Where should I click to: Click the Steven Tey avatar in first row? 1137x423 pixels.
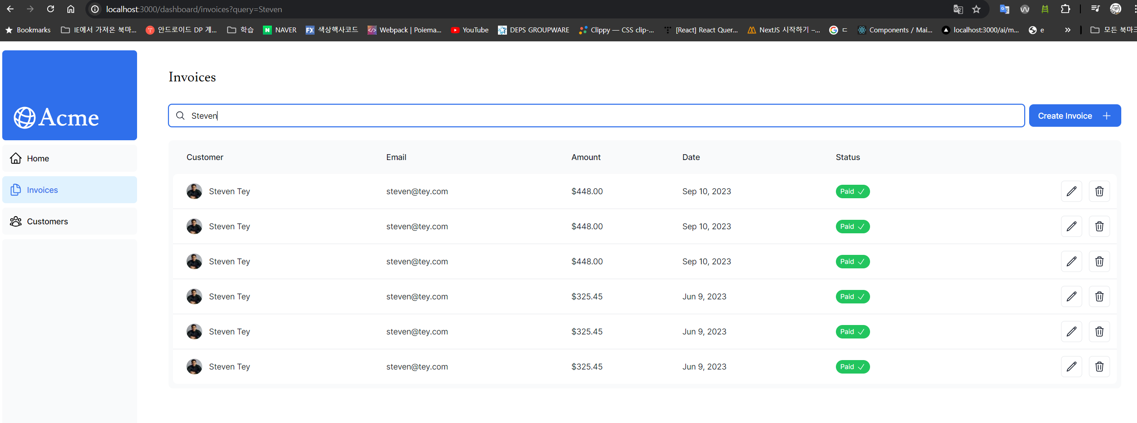pyautogui.click(x=194, y=191)
